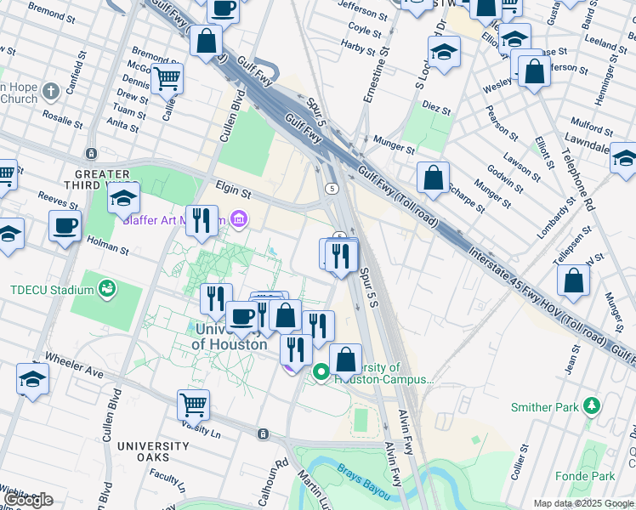
Task: Click the TDECU Stadium green marker
Action: click(x=107, y=289)
